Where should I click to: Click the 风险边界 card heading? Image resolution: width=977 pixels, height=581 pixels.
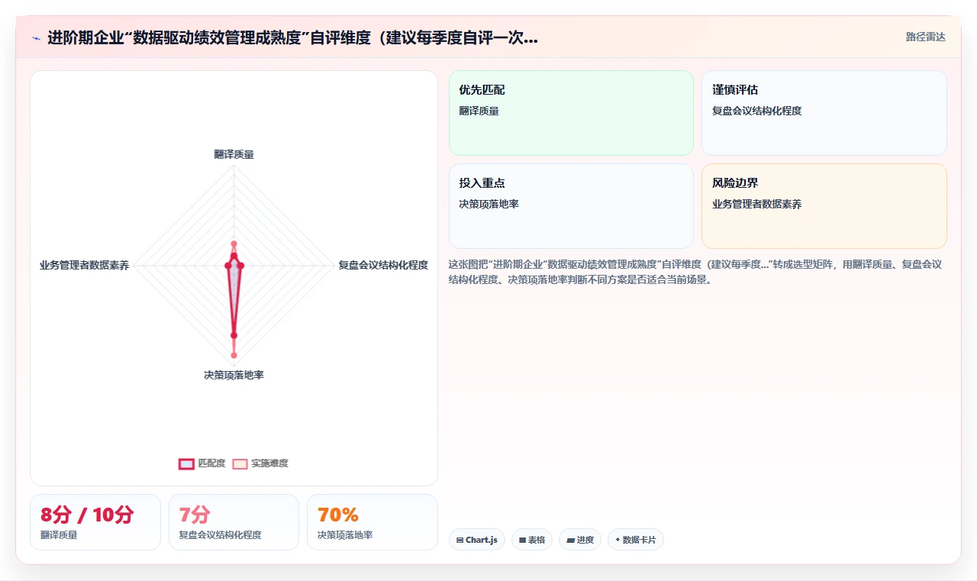pyautogui.click(x=735, y=183)
